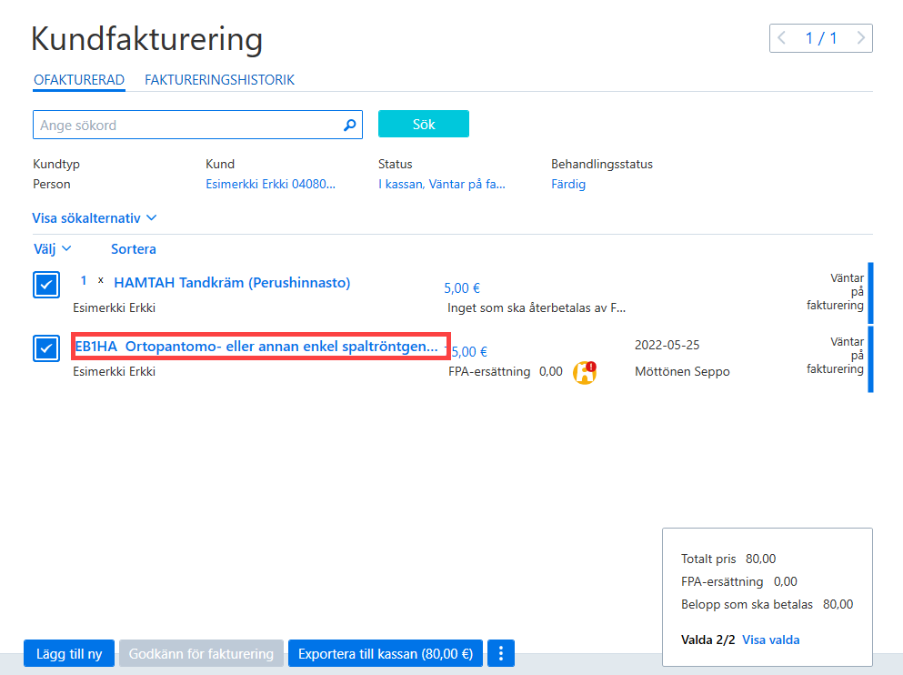Click FPA-ersättning 0,00 in EB1HA row
Viewport: 903px width, 675px height.
(x=506, y=371)
